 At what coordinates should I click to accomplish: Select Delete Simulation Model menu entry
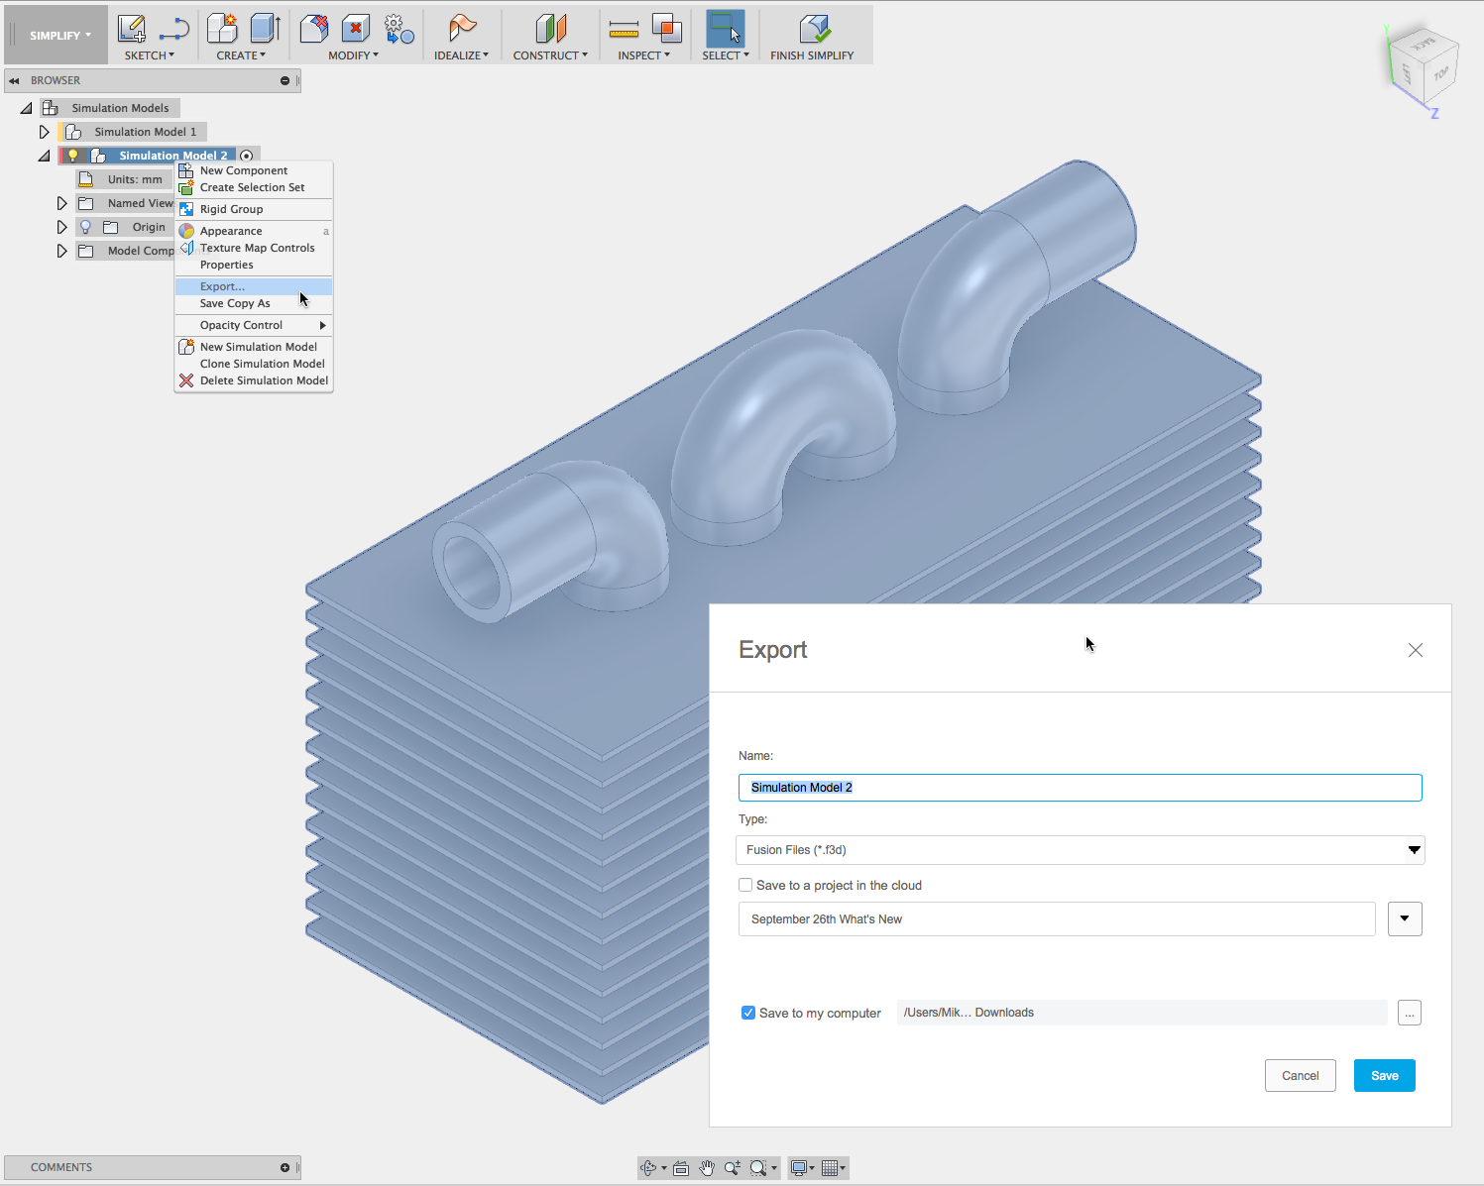pyautogui.click(x=264, y=380)
